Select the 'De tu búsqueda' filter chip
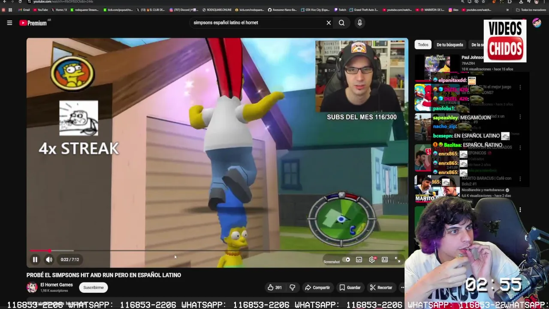 (x=449, y=45)
